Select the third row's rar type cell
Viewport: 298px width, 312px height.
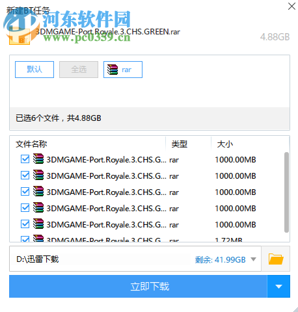coord(174,192)
